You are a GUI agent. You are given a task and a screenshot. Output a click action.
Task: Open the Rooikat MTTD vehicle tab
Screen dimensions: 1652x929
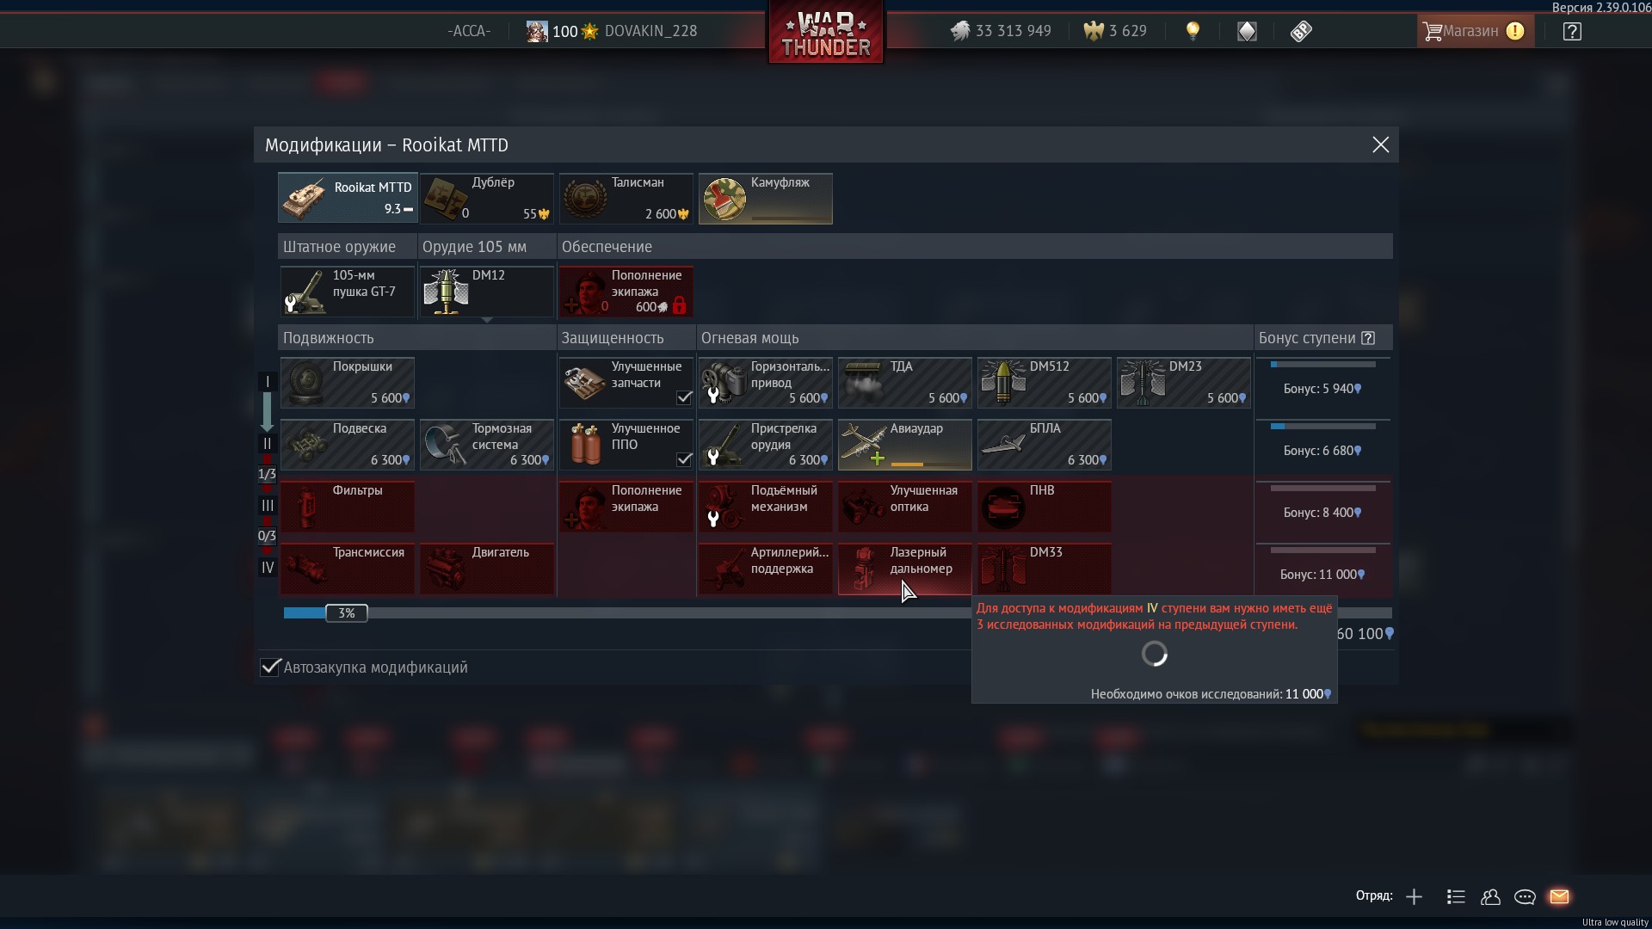coord(348,199)
